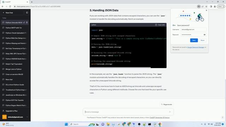Click Never in the password popup

[x=202, y=40]
